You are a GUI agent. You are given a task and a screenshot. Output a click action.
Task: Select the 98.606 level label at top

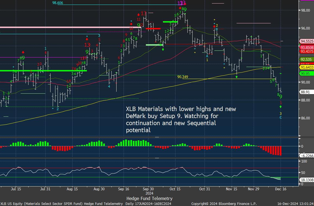tap(59, 3)
